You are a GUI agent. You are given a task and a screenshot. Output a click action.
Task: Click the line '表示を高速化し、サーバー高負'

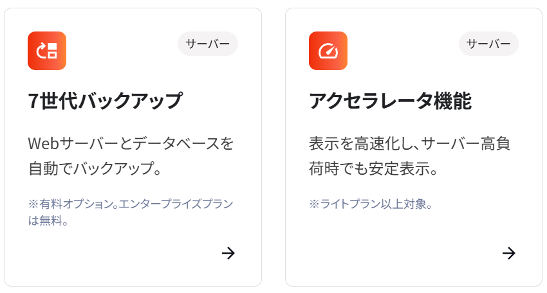tap(410, 143)
